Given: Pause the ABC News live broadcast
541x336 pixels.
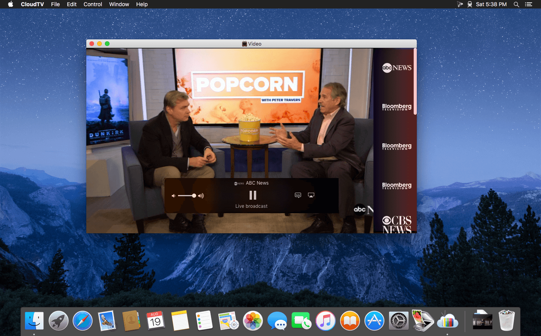Looking at the screenshot, I should pos(253,195).
